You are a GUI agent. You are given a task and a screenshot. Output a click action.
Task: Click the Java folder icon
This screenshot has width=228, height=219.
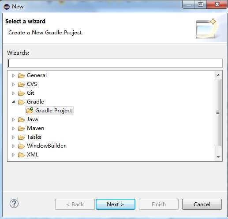[21, 119]
